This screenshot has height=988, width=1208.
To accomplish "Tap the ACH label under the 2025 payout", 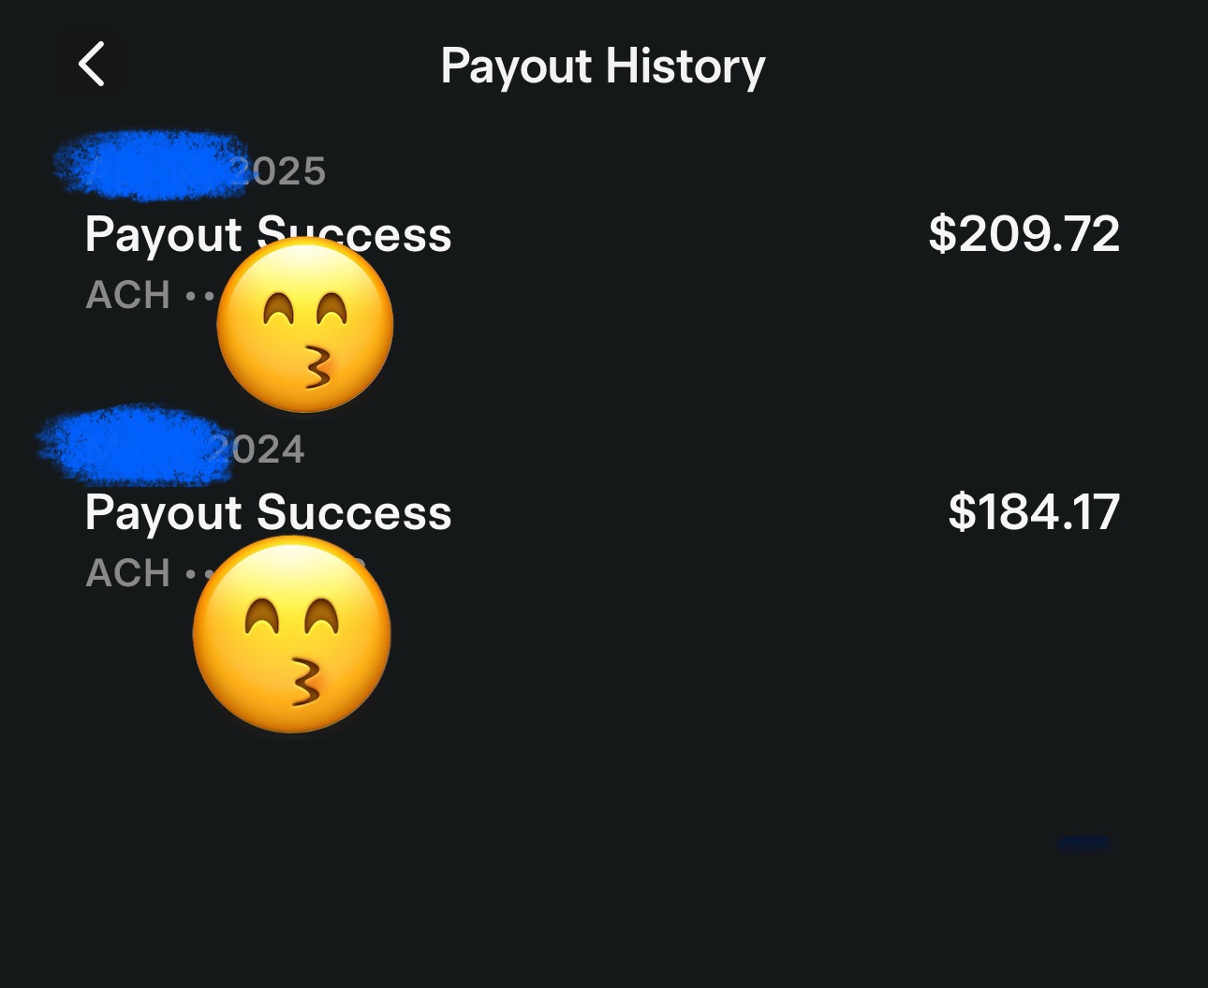I will [128, 295].
